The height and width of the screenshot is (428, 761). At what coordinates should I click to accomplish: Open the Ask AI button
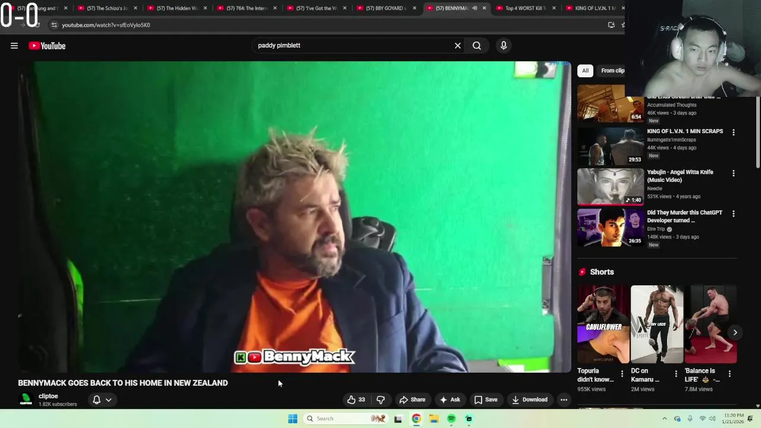tap(449, 399)
